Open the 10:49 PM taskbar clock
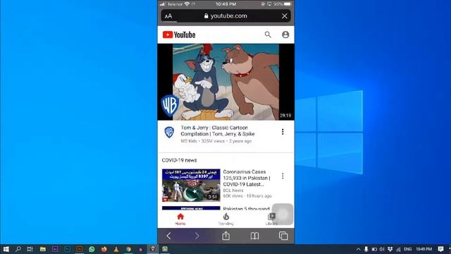 tap(424, 249)
